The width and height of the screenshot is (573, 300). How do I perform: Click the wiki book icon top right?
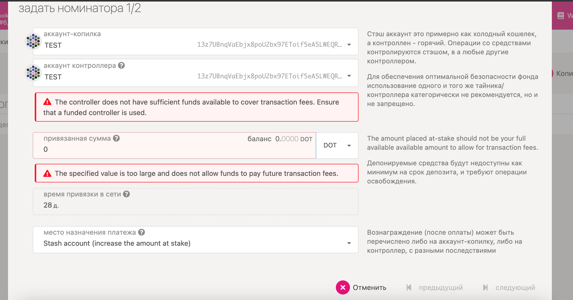coord(560,16)
